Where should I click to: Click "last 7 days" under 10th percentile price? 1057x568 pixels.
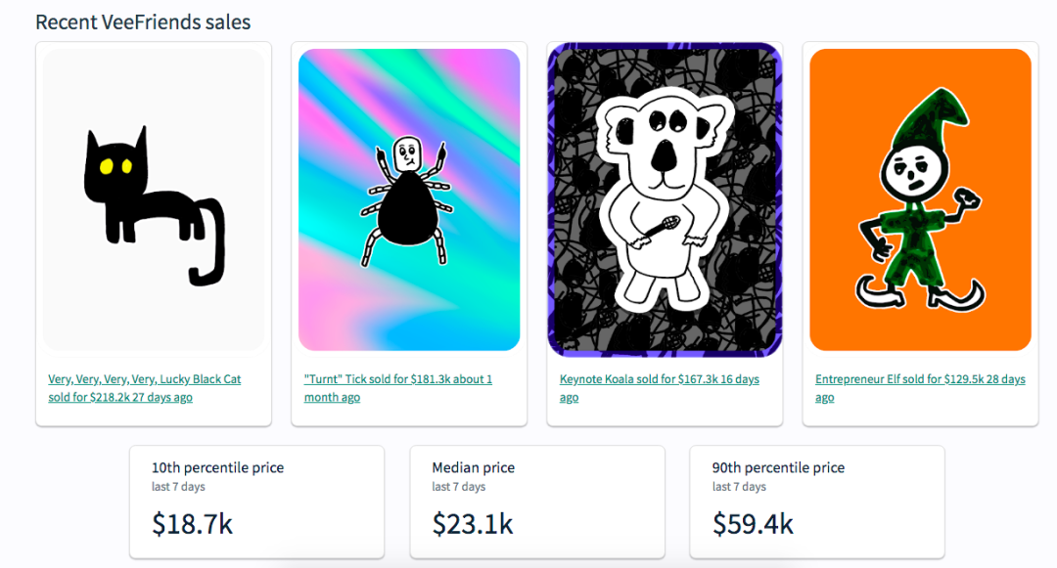(x=178, y=487)
